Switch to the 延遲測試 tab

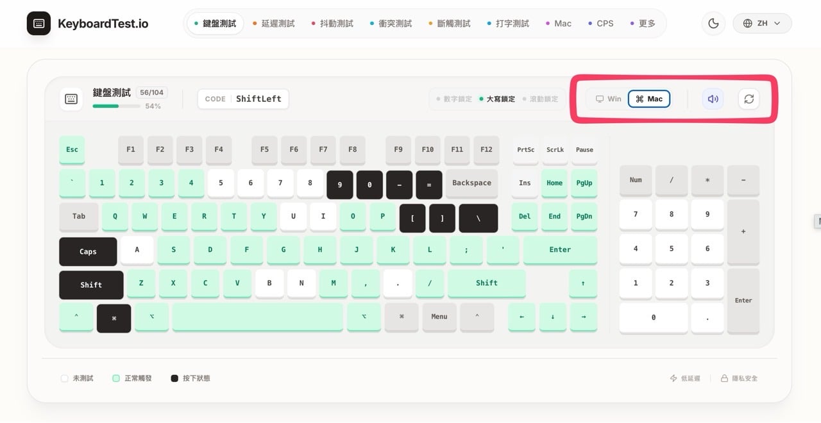click(x=277, y=23)
